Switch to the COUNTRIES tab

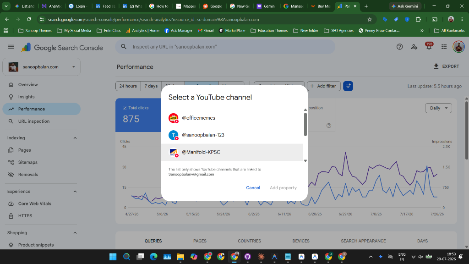click(x=250, y=241)
